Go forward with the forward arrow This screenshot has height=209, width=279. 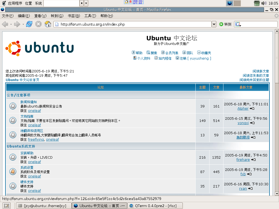[17, 24]
